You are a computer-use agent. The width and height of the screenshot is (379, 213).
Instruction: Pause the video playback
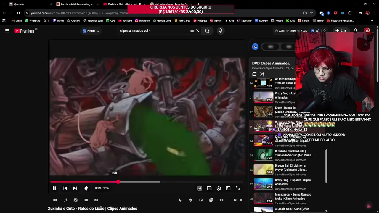pyautogui.click(x=54, y=188)
